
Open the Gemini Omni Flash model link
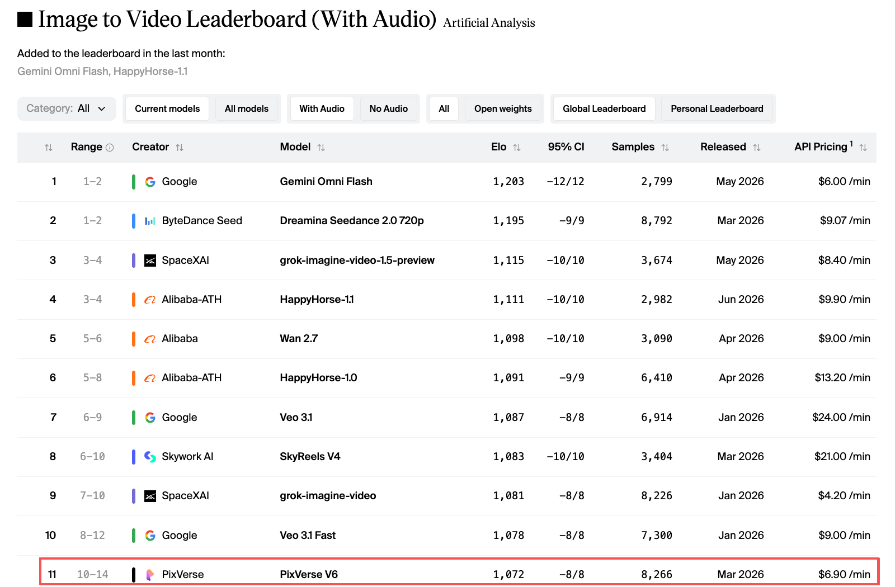(x=326, y=182)
